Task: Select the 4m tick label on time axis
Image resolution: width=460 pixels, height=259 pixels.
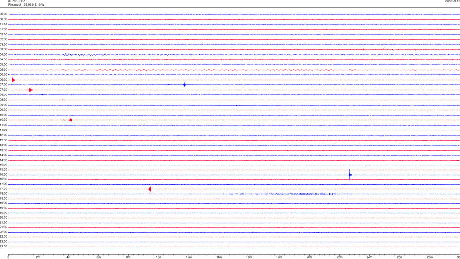Action: coord(69,257)
